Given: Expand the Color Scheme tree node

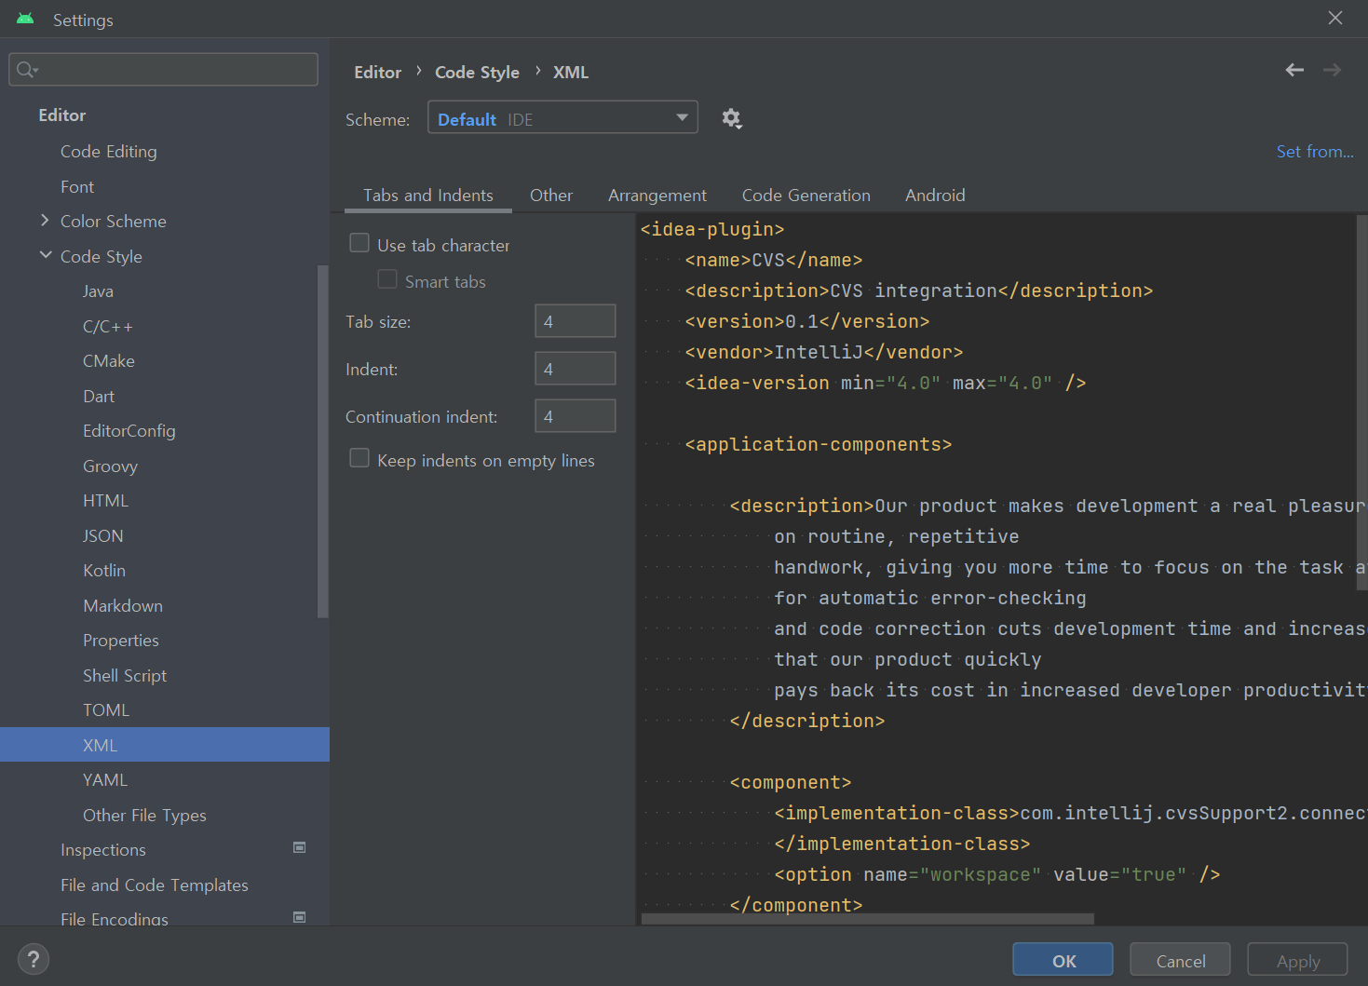Looking at the screenshot, I should pyautogui.click(x=45, y=221).
